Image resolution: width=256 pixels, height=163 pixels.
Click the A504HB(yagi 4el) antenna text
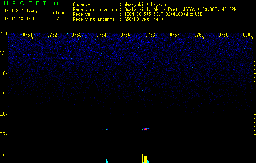144,19
